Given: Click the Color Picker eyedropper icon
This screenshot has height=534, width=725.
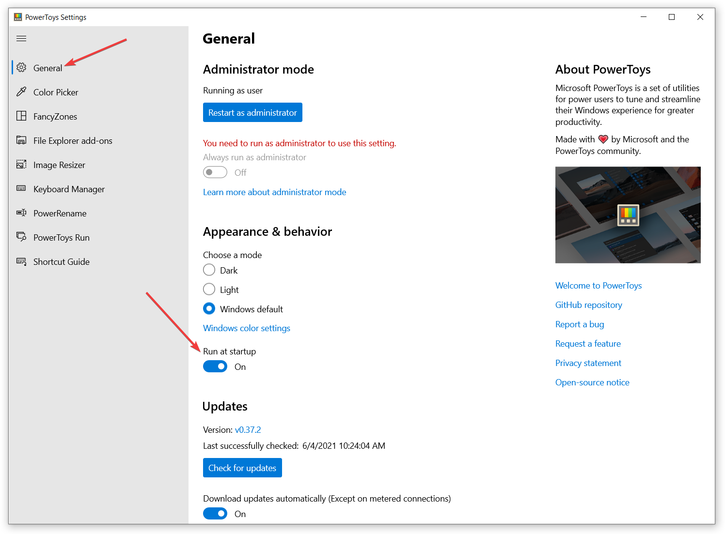Looking at the screenshot, I should point(21,92).
